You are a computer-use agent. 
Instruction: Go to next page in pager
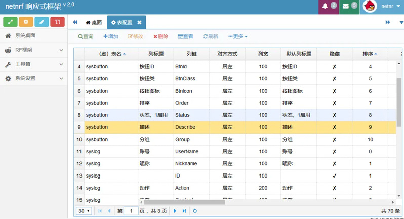[175, 211]
